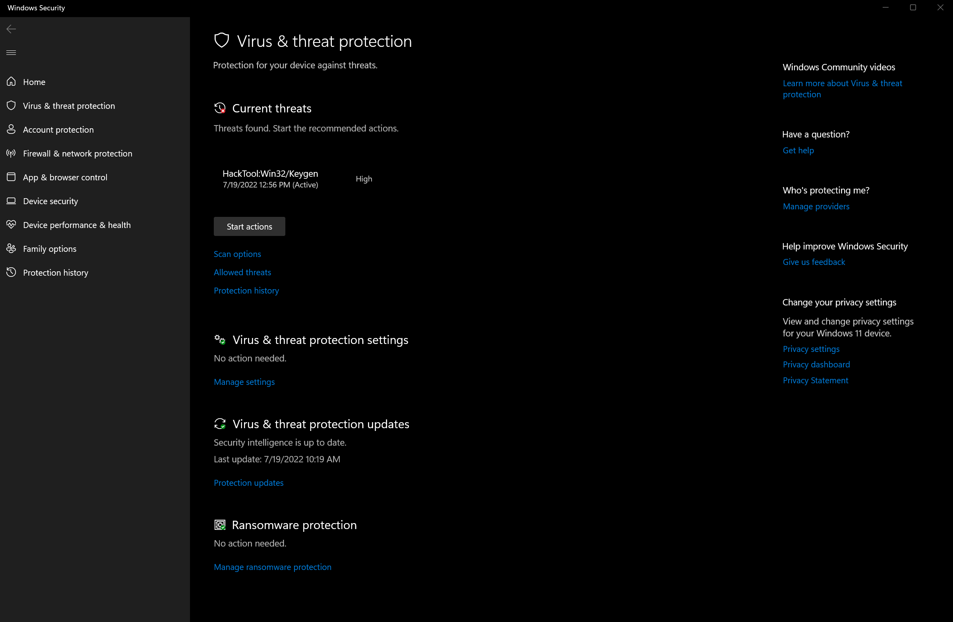Screen dimensions: 953x622
Task: Open Home in the sidebar
Action: [95, 82]
